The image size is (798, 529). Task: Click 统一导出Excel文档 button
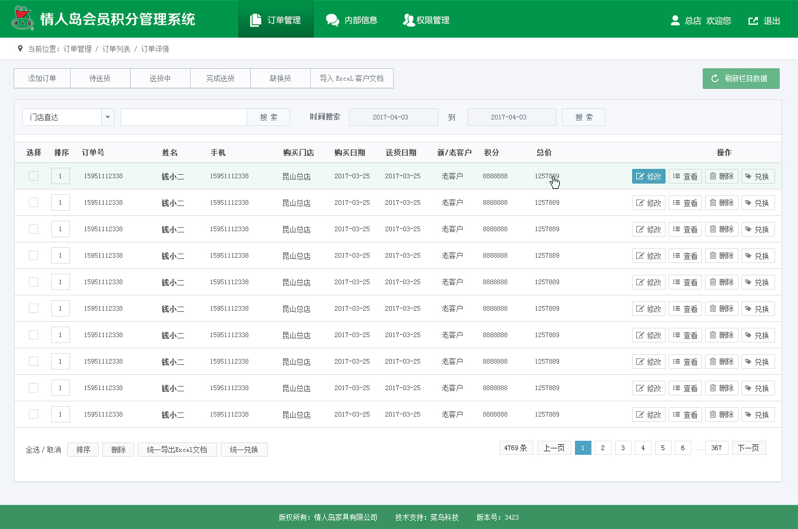coord(177,450)
